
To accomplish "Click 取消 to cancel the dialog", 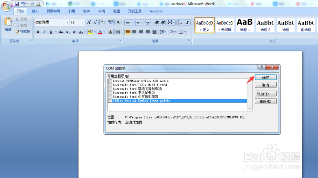I will tap(266, 85).
